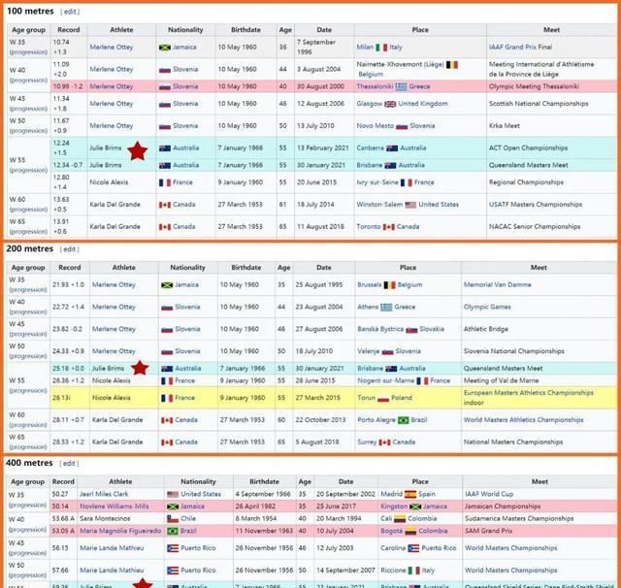The image size is (621, 588).
Task: Open the Nogent-sur-Marne place link
Action: [386, 380]
